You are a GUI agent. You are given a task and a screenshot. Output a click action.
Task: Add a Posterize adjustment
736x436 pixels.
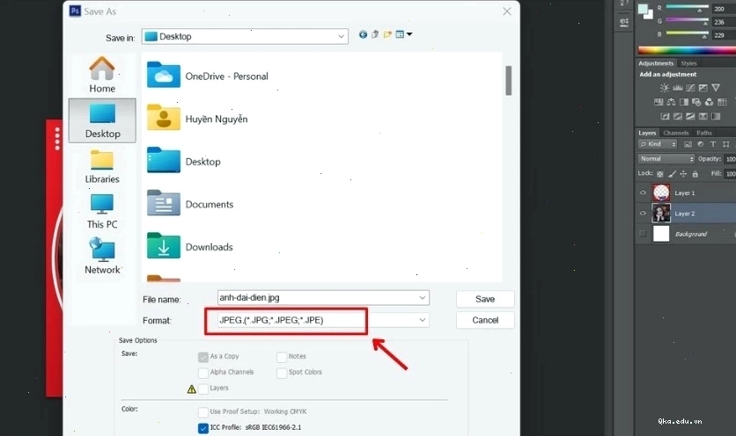point(678,116)
